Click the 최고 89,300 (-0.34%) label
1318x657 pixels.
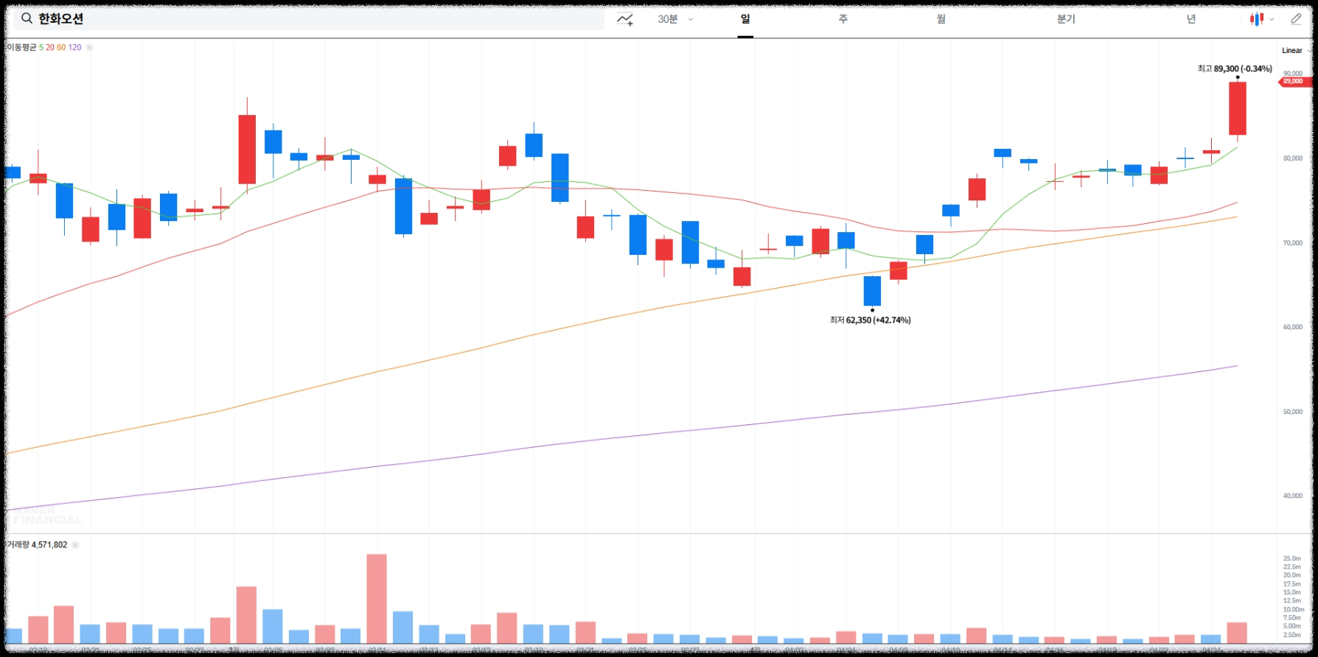(x=1235, y=68)
